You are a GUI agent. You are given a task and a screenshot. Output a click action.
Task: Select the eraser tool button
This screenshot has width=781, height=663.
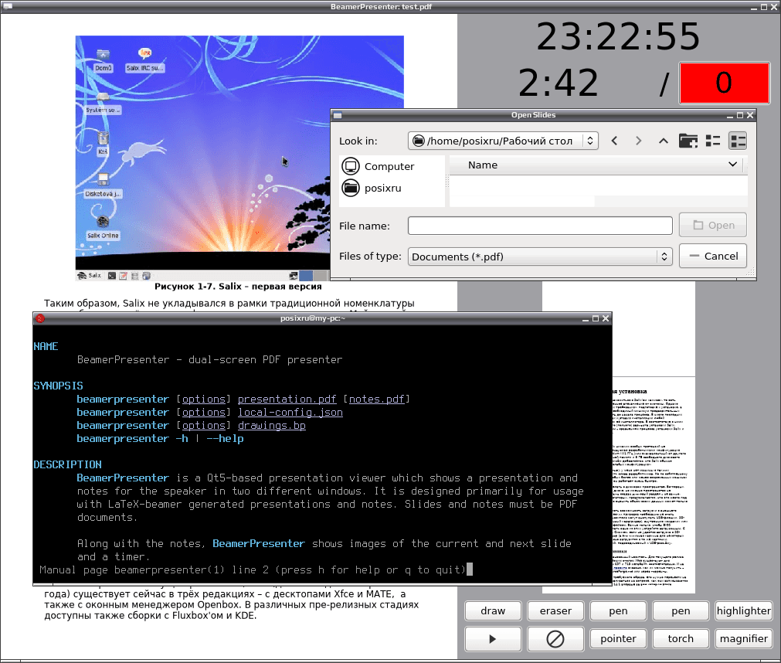tap(555, 610)
